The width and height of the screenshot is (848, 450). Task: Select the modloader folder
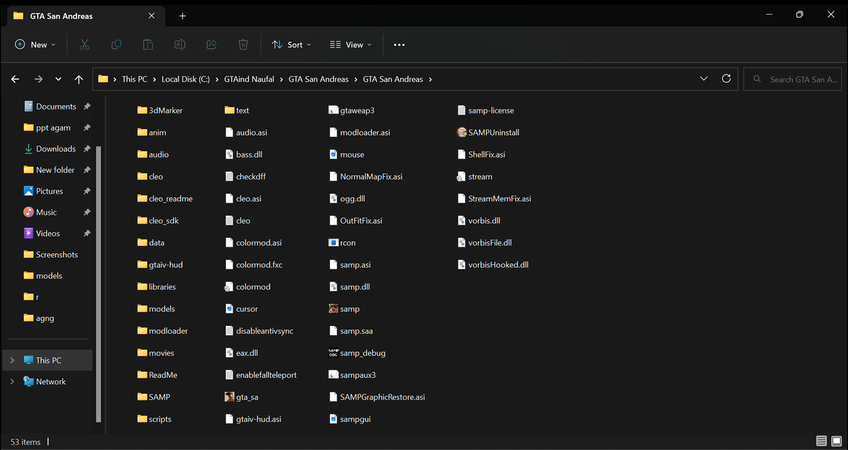tap(163, 331)
